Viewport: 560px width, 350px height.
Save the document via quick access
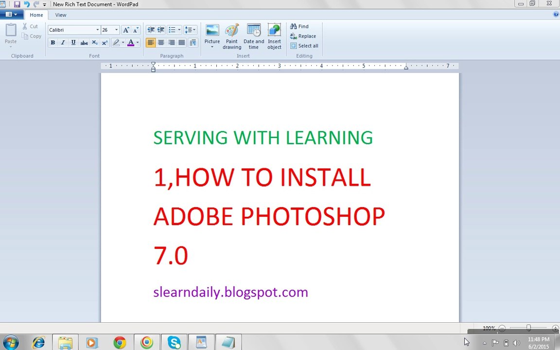click(17, 4)
